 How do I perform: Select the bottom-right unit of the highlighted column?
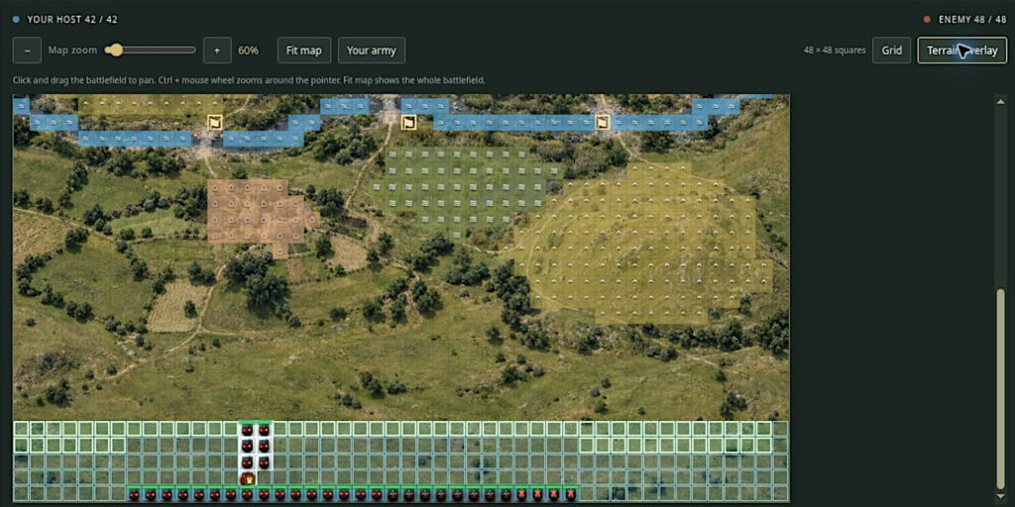[264, 463]
